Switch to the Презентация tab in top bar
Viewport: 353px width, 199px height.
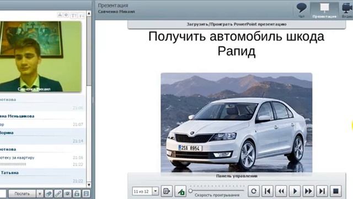(x=324, y=11)
